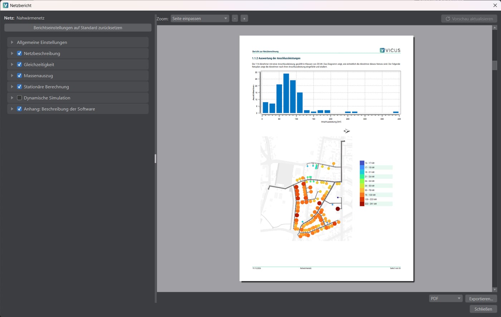This screenshot has height=317, width=501.
Task: Click the zoom in plus button
Action: point(244,19)
